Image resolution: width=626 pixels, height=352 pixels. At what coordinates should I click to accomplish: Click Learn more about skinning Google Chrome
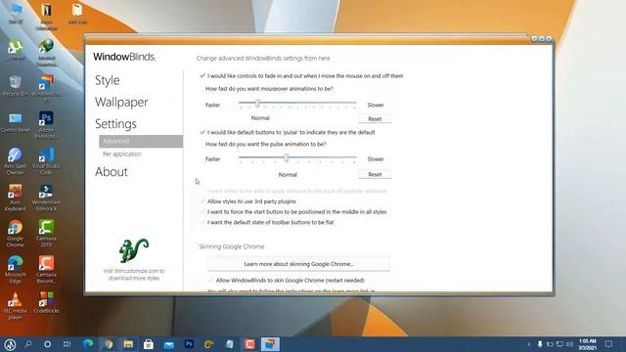pyautogui.click(x=298, y=264)
